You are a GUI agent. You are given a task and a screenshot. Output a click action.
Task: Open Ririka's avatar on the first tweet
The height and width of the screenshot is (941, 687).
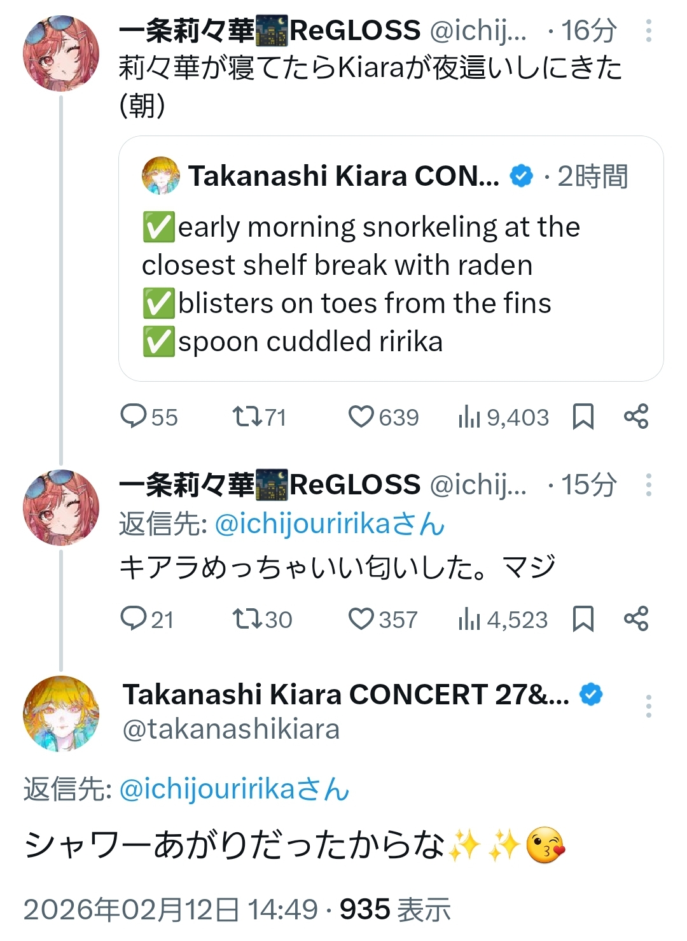[x=61, y=53]
